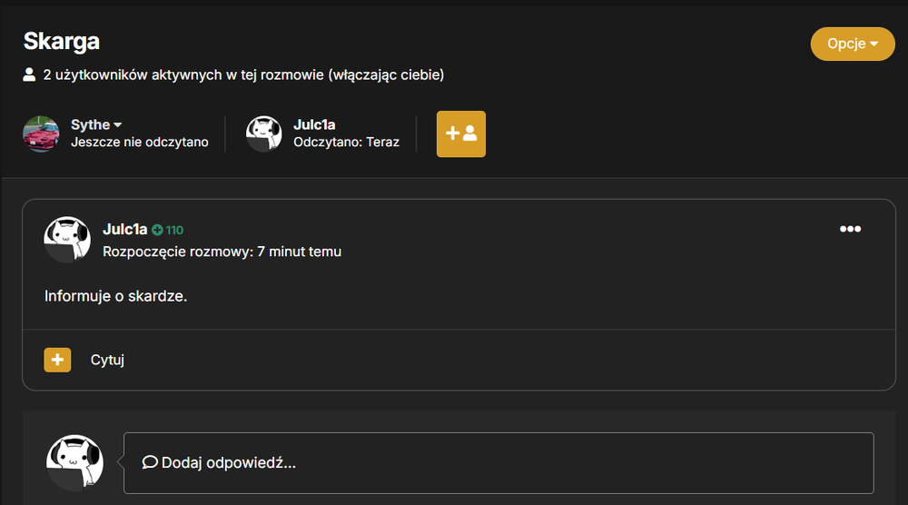Open Sythe's red car avatar
Image resolution: width=908 pixels, height=505 pixels.
click(x=41, y=134)
